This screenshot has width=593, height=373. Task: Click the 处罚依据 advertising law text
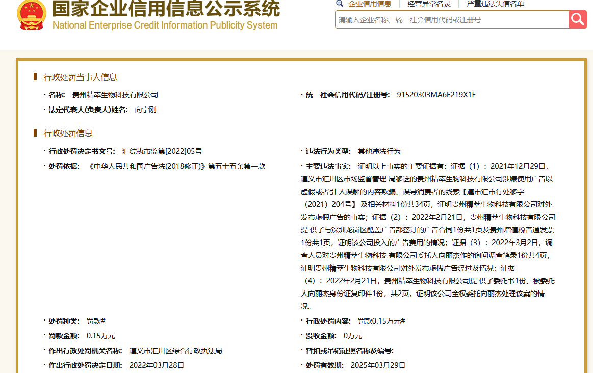pyautogui.click(x=176, y=166)
